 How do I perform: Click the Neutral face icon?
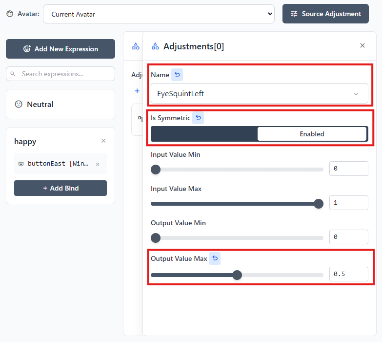[x=19, y=104]
